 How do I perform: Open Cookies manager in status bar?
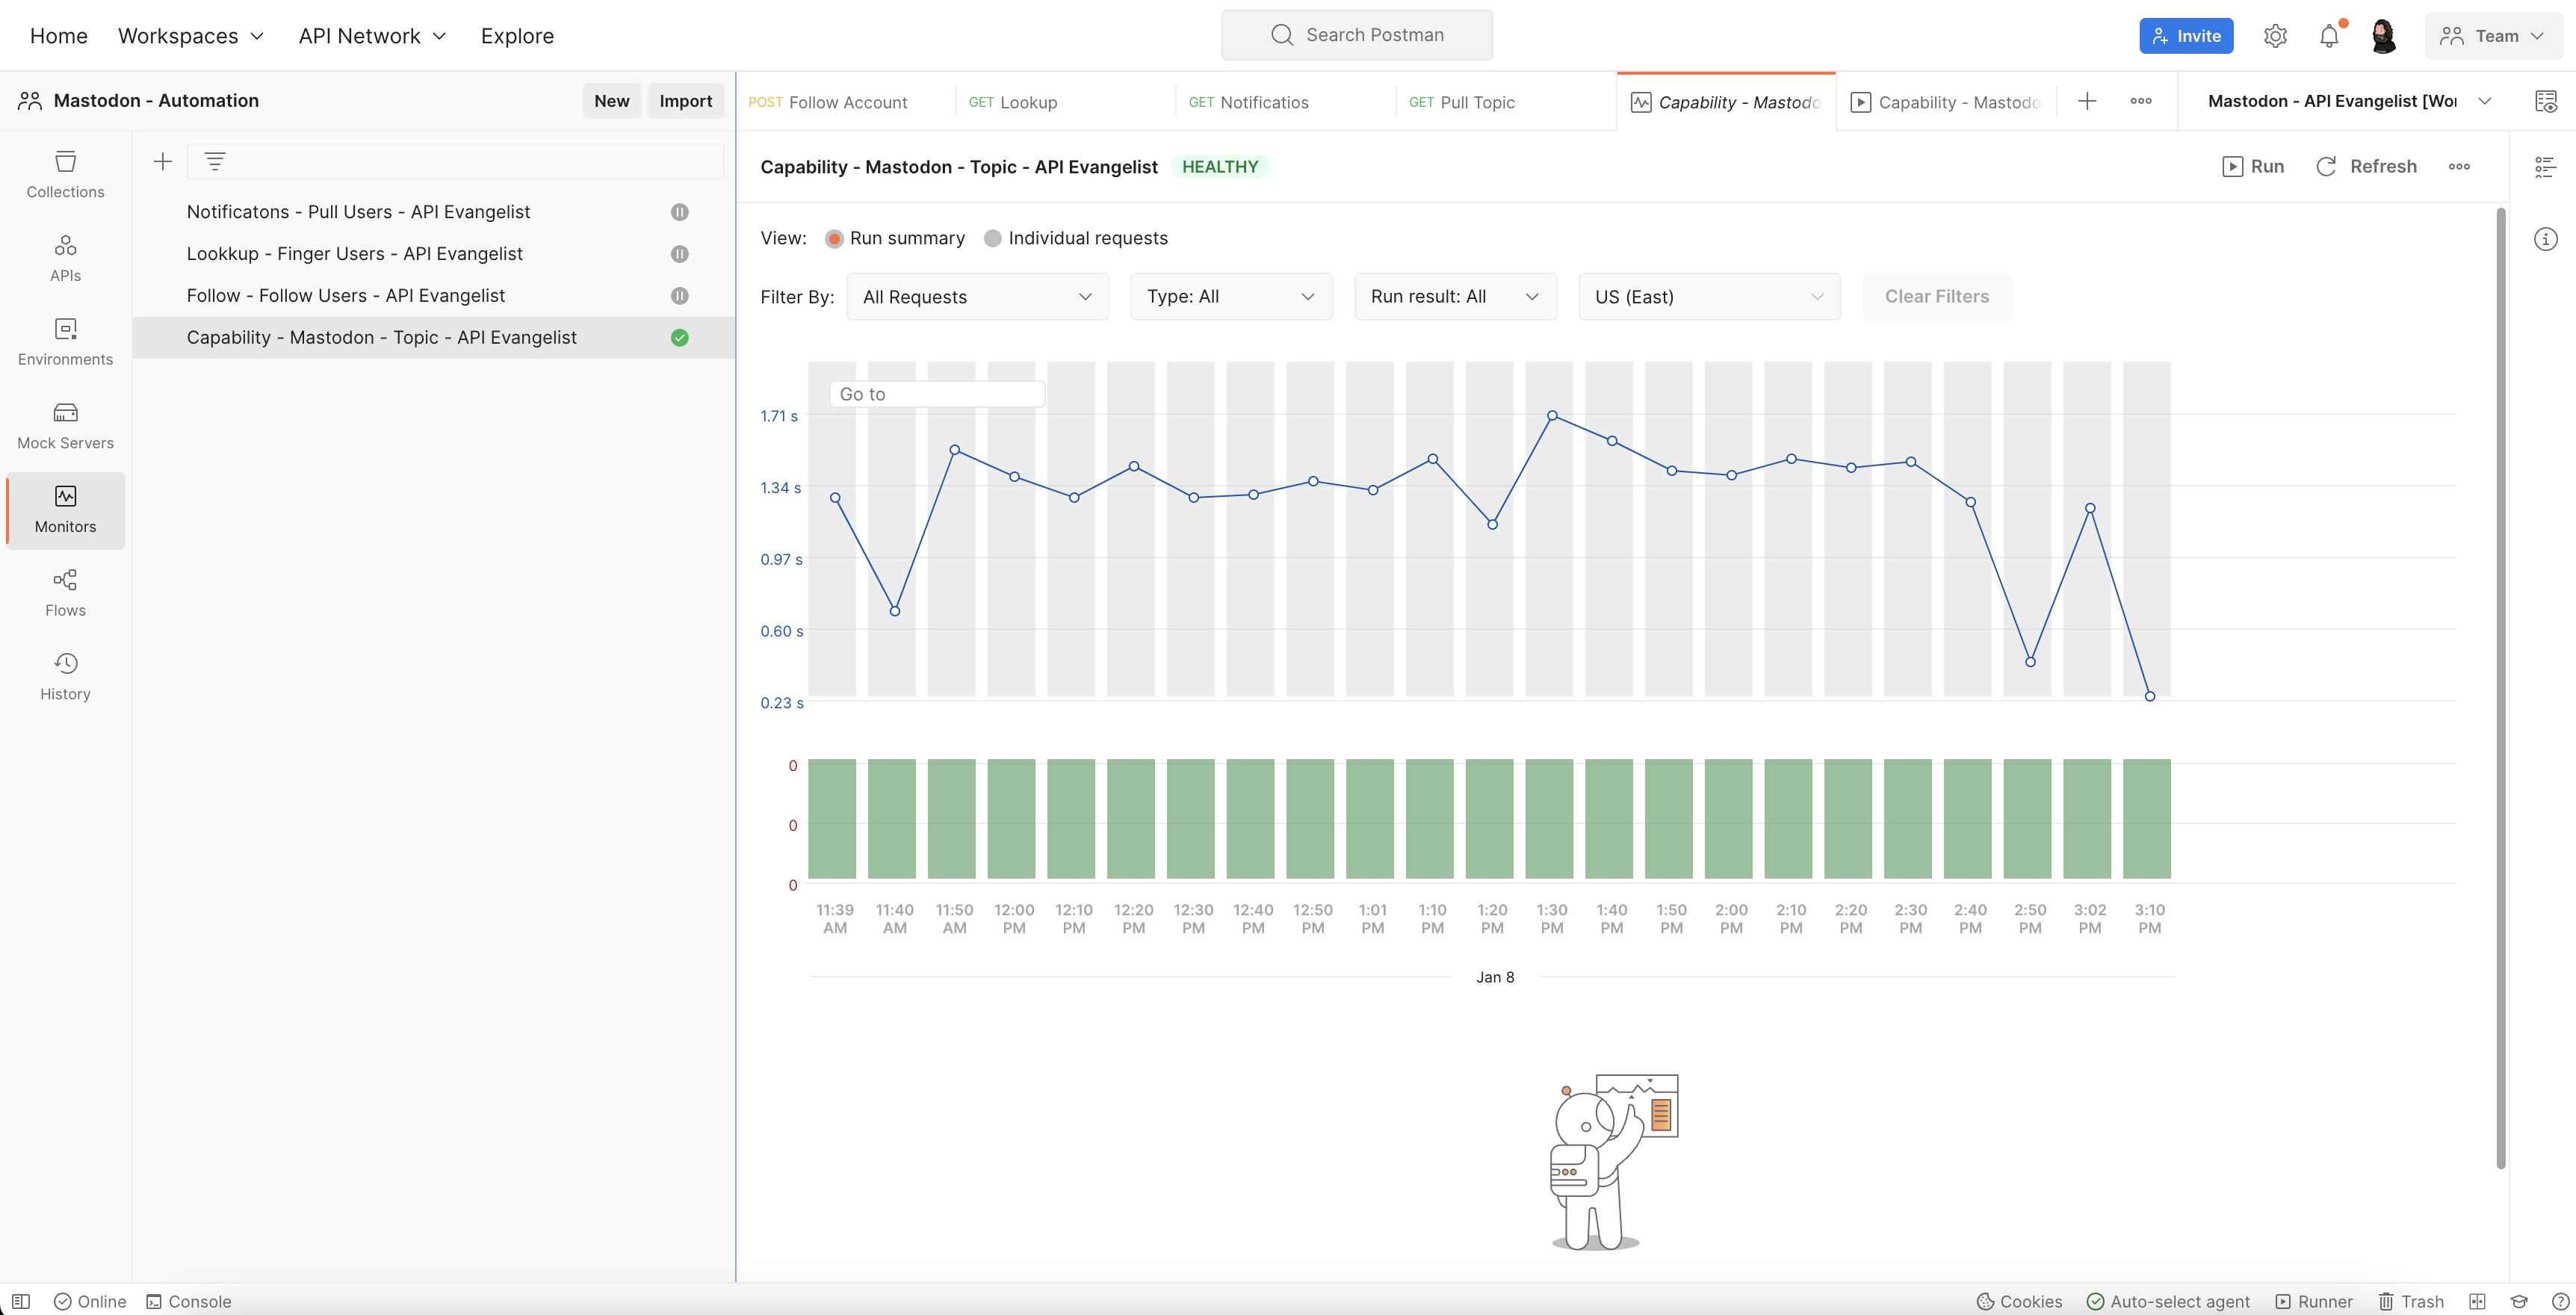2020,1301
